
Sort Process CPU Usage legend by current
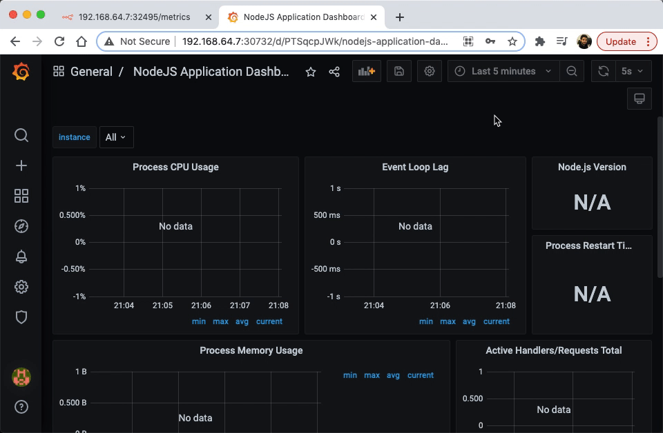[269, 321]
